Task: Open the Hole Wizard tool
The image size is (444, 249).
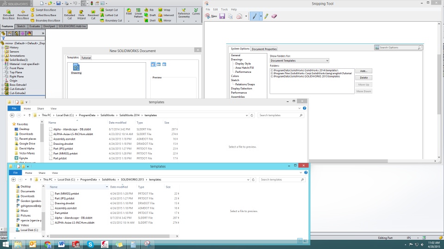Action: (x=81, y=14)
